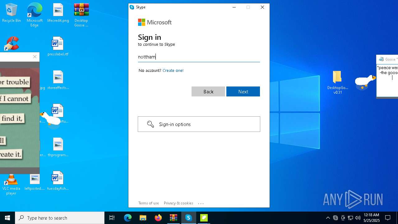398x224 pixels.
Task: Open the Terms of use link
Action: click(x=149, y=203)
